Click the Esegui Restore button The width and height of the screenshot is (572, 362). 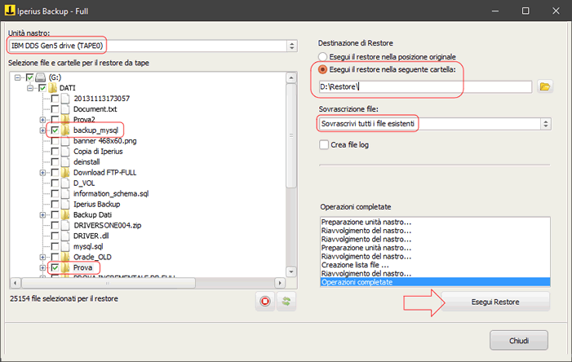pyautogui.click(x=496, y=302)
